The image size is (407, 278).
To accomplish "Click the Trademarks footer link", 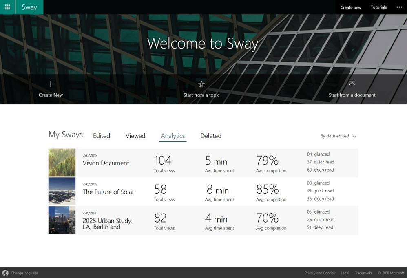I will pos(363,273).
